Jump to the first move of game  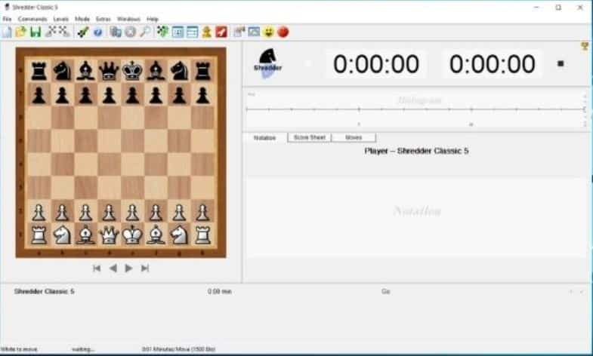tap(97, 268)
